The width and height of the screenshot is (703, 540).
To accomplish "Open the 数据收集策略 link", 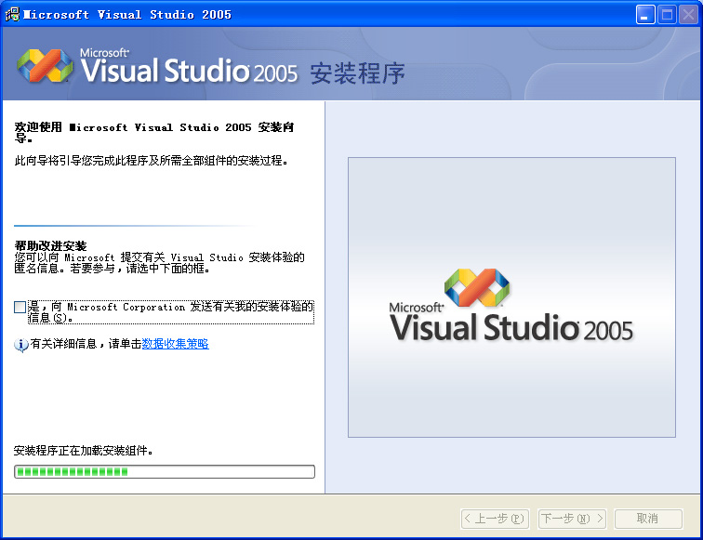I will [x=176, y=344].
